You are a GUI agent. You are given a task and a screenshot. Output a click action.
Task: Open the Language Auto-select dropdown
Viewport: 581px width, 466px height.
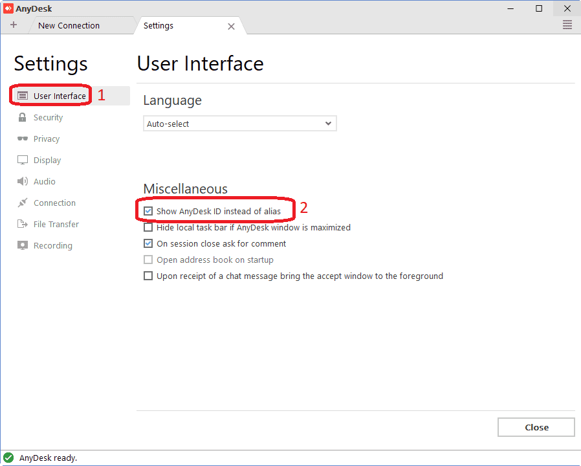tap(240, 124)
